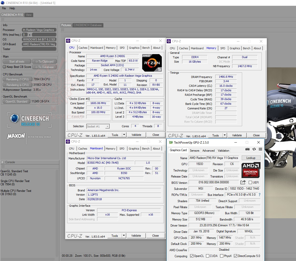Toggle PhysX computing checkbox
296x261 pixels.
pos(222,256)
